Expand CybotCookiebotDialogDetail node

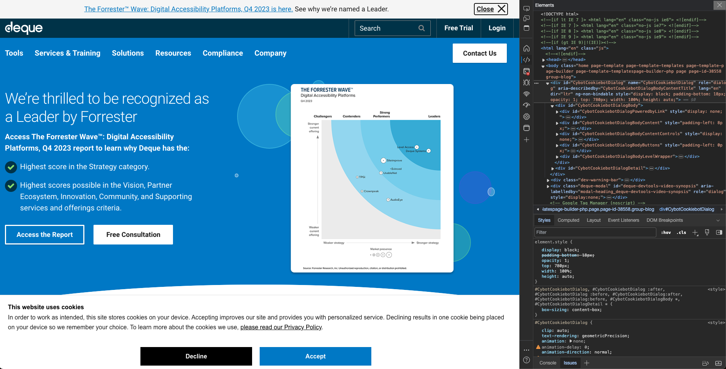[553, 168]
